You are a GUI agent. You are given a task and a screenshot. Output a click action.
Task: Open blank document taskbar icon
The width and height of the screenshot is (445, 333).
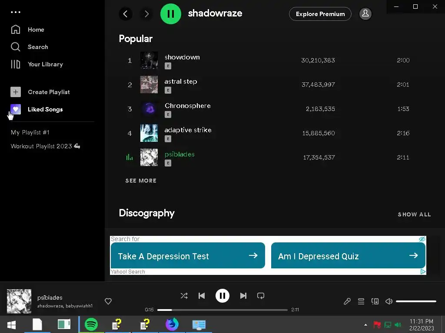(37, 324)
